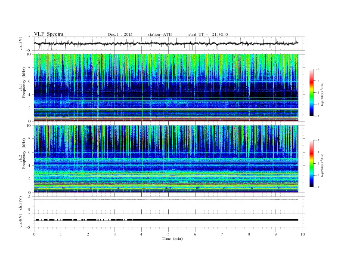The width and height of the screenshot is (341, 263).
Task: Click time axis tick label "9"
Action: coord(276,234)
